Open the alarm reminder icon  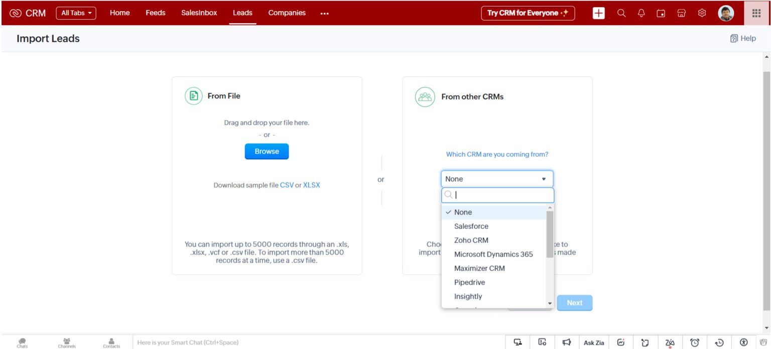[695, 342]
